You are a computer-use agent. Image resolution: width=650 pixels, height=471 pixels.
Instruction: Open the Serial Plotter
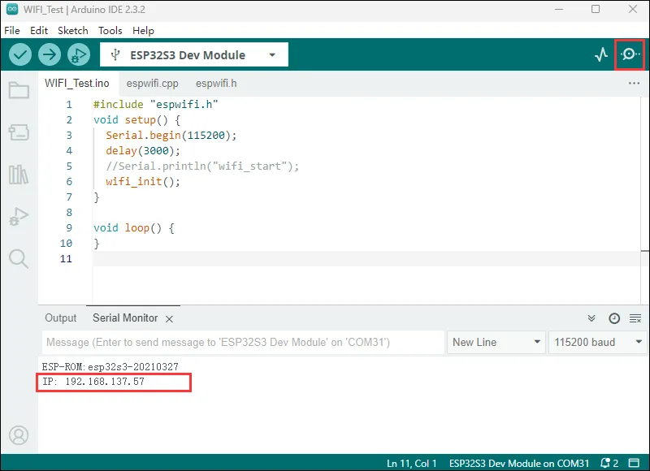tap(601, 55)
